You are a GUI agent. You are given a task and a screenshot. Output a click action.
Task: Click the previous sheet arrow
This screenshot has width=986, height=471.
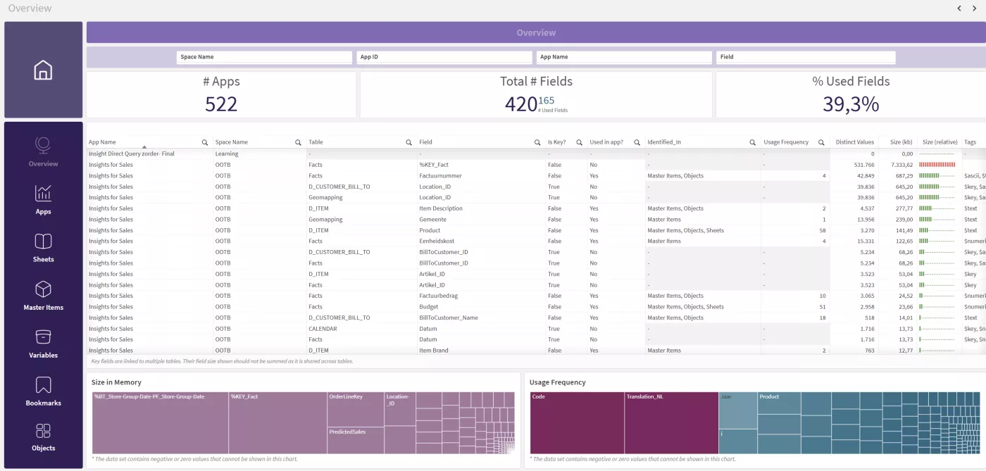pyautogui.click(x=959, y=8)
